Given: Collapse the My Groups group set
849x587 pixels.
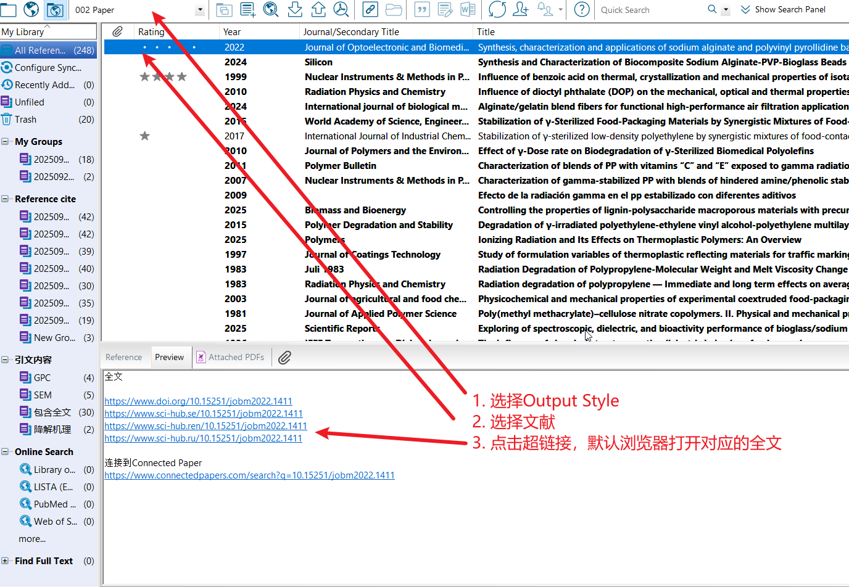Looking at the screenshot, I should 5,142.
